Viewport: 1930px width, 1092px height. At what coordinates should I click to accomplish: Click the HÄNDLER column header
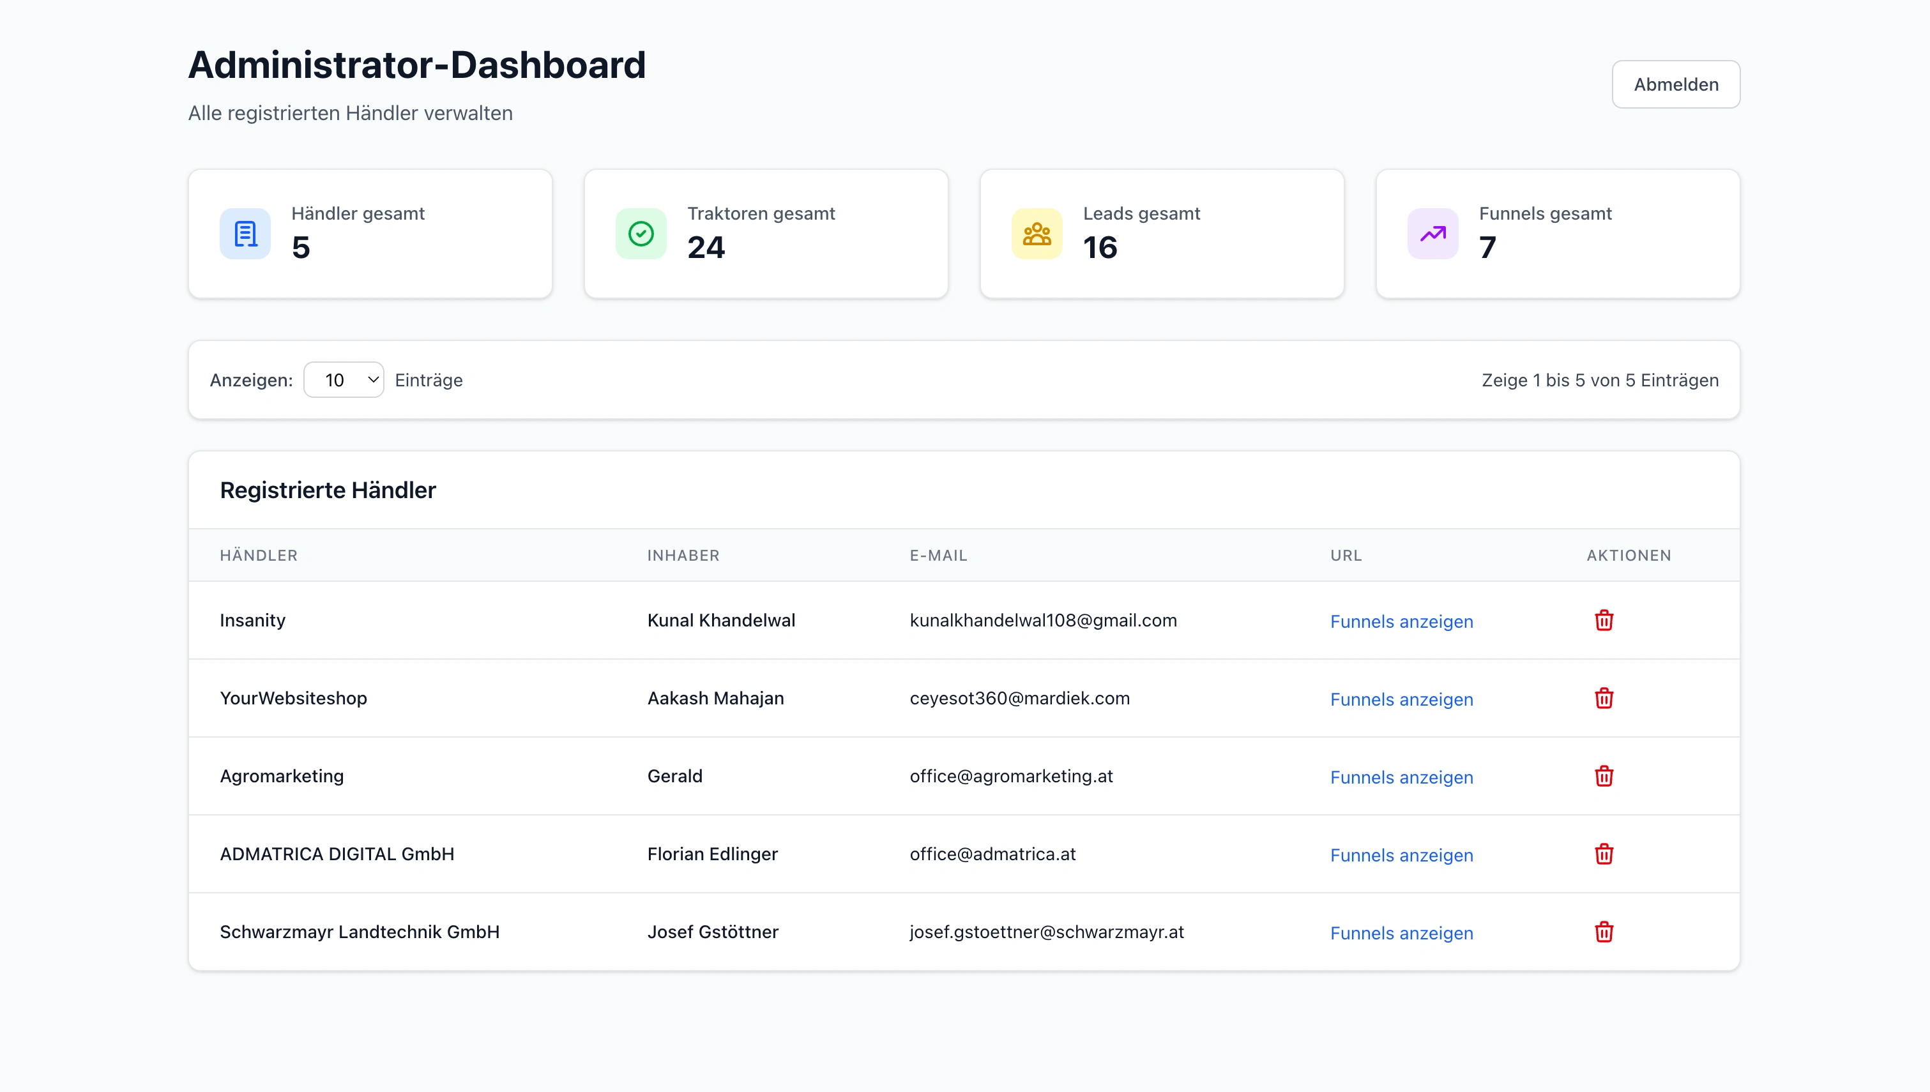point(259,556)
